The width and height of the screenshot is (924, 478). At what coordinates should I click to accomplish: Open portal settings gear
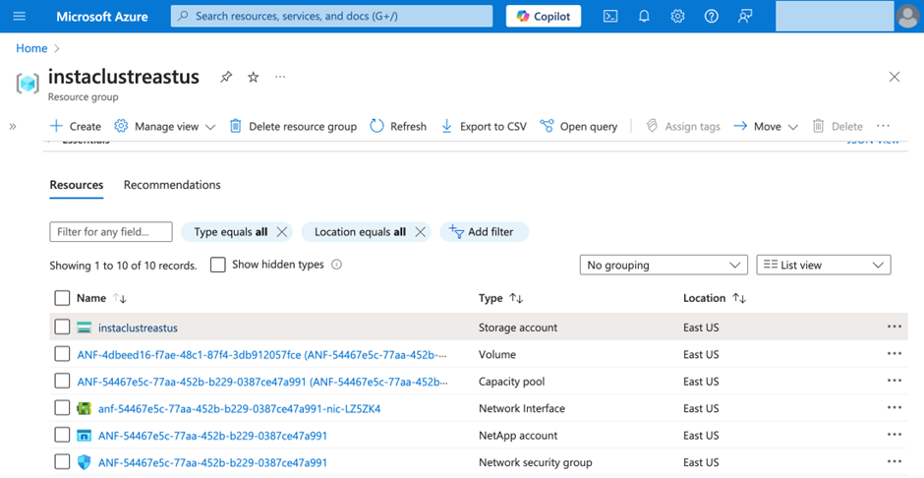677,16
